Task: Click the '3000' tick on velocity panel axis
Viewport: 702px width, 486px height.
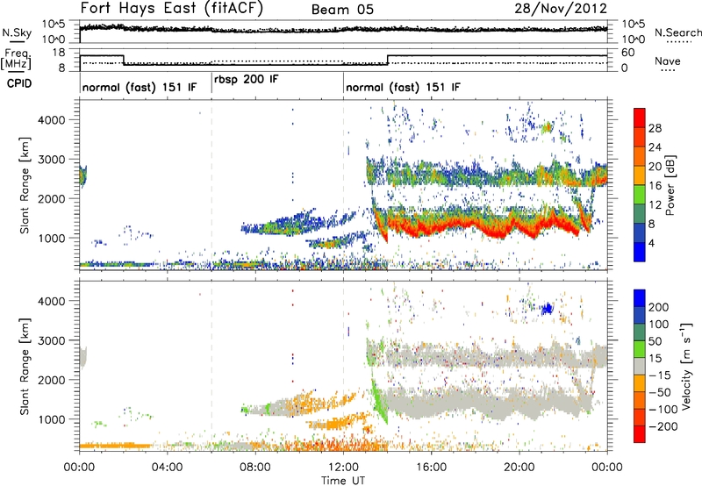Action: pos(51,340)
